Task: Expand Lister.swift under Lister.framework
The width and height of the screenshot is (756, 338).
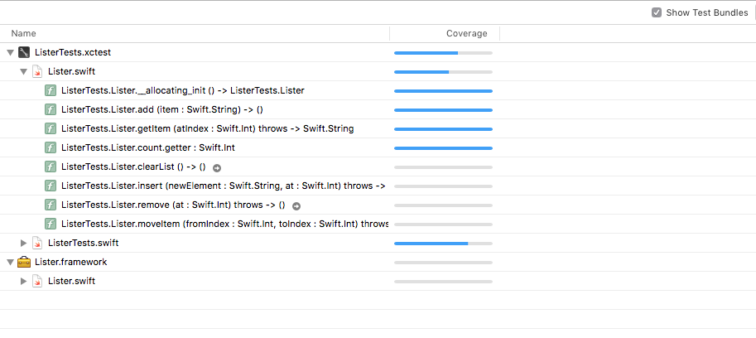Action: coord(24,281)
